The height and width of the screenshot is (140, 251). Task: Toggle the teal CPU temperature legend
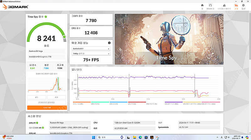click(100, 103)
